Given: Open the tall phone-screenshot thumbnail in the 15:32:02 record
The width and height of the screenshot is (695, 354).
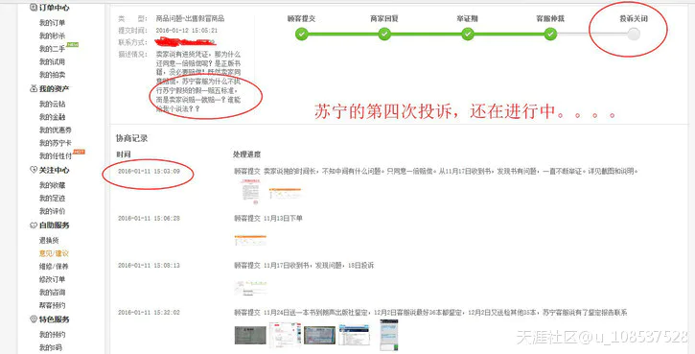Looking at the screenshot, I should (389, 335).
